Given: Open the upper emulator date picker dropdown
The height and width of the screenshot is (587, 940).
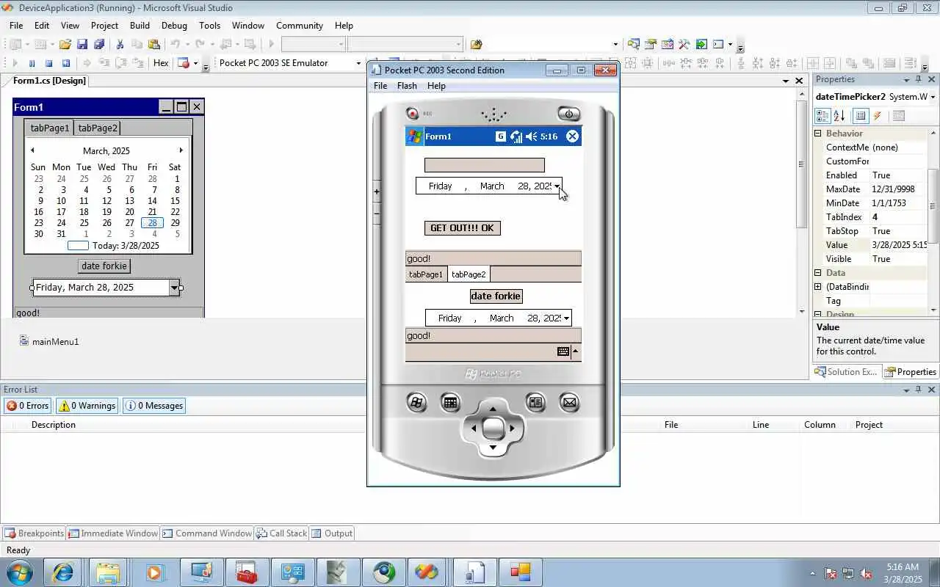Looking at the screenshot, I should 557,186.
